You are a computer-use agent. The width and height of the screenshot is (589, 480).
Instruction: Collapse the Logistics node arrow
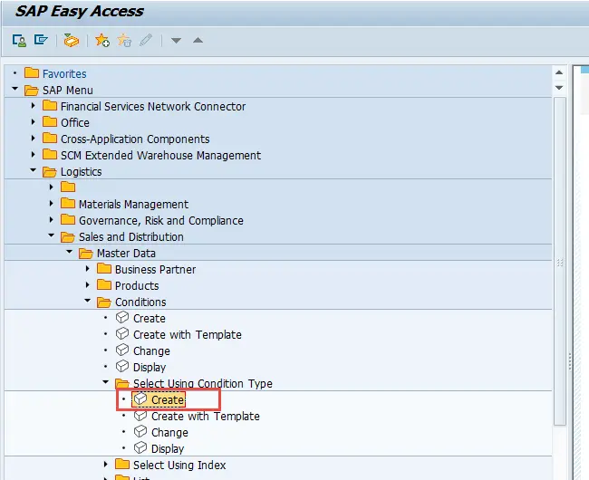(33, 170)
